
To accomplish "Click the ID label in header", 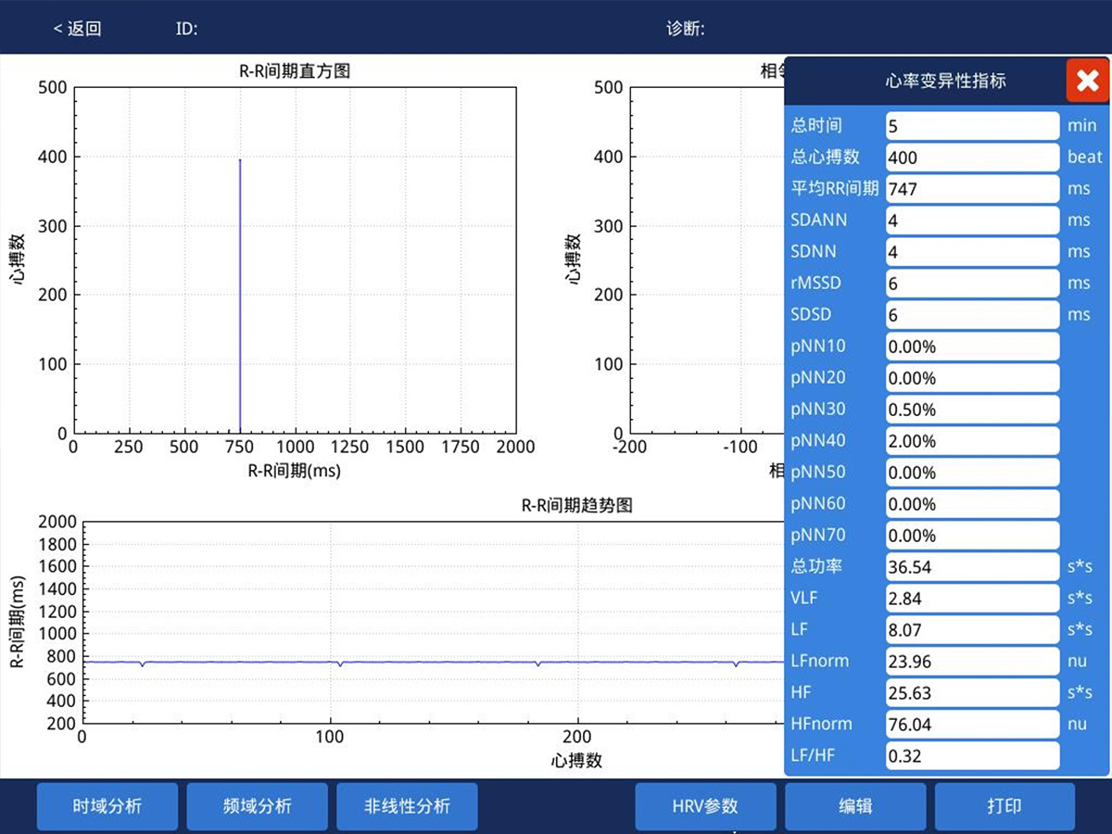I will [186, 29].
